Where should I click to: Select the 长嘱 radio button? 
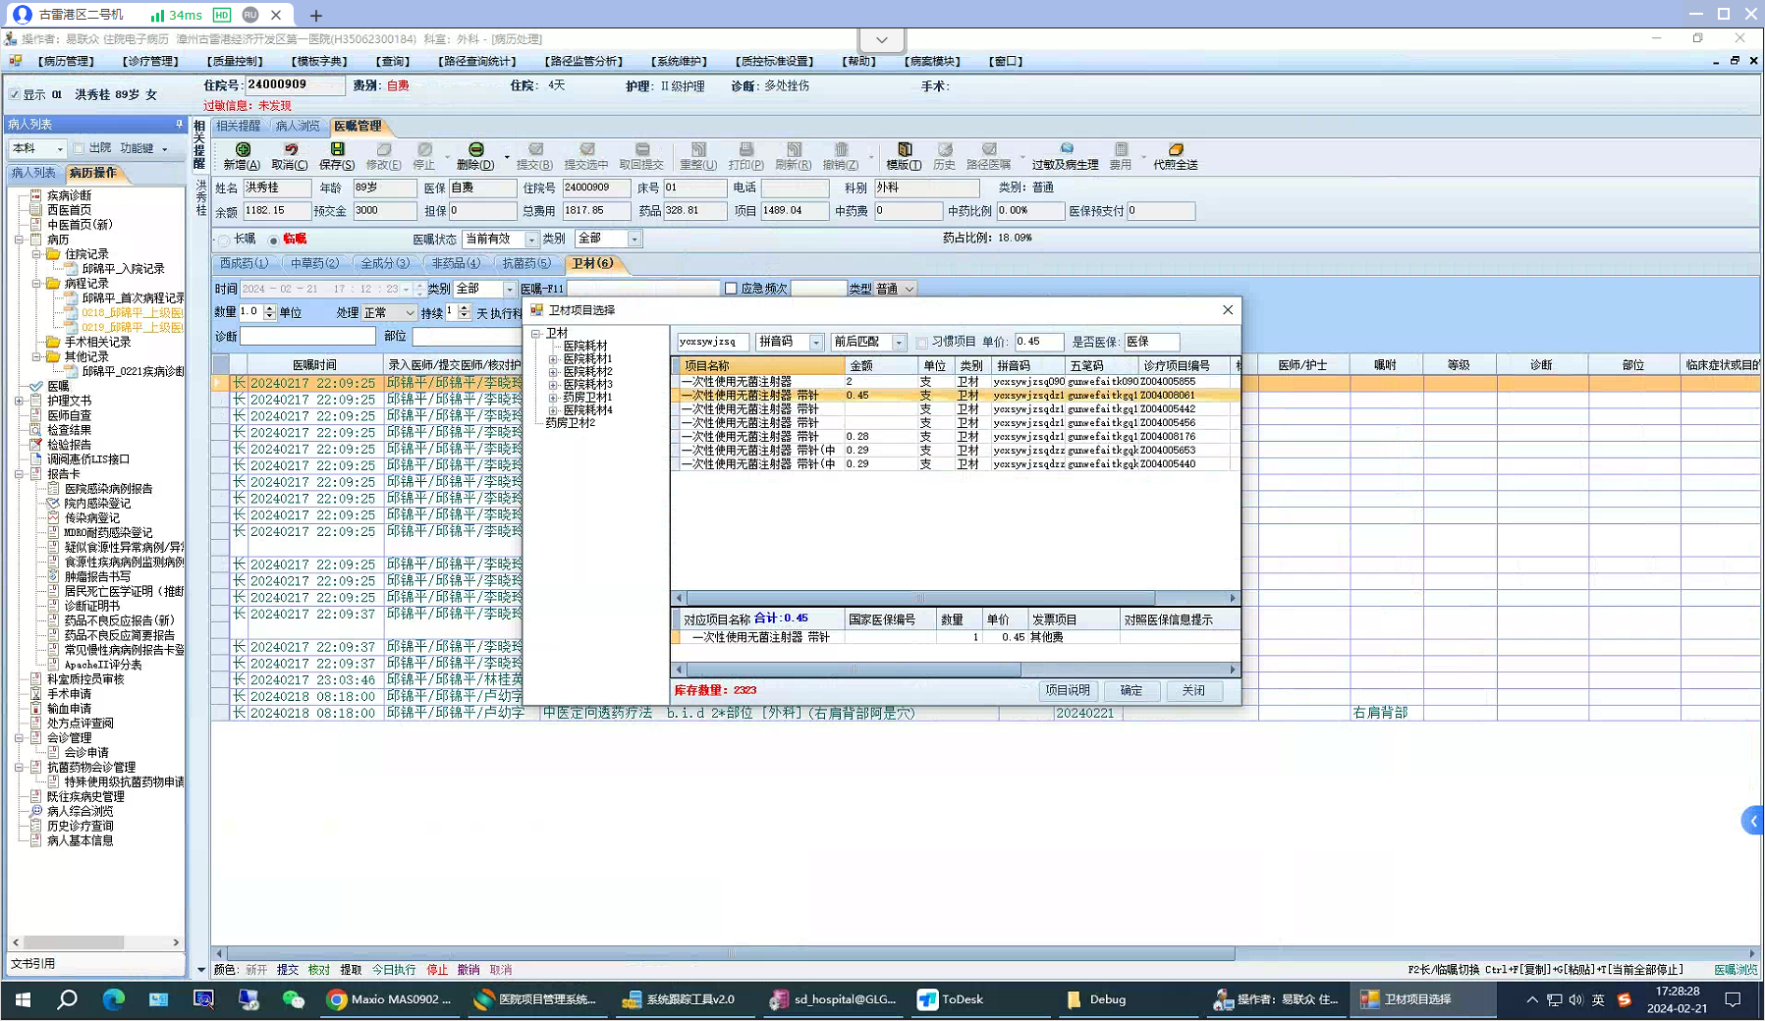point(225,240)
